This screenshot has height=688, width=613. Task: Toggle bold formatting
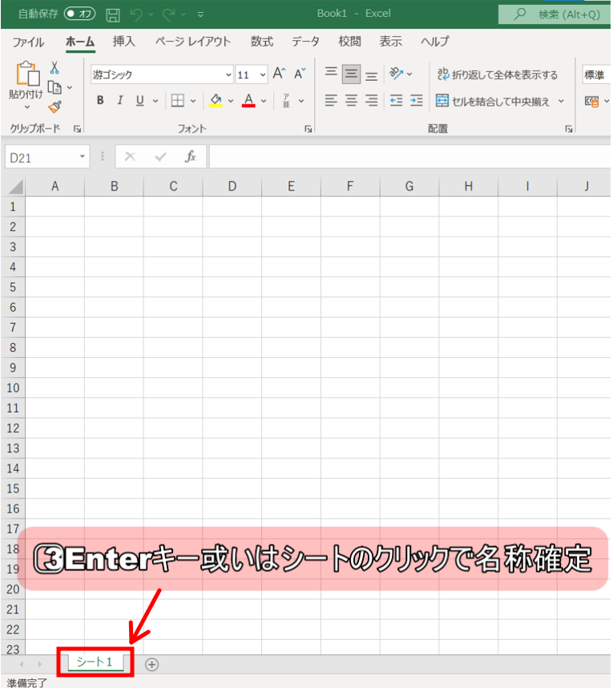coord(100,100)
